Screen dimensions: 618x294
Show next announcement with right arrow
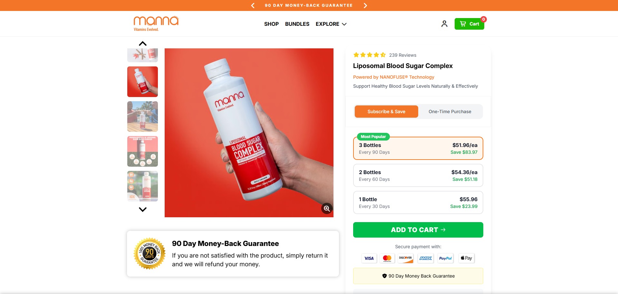click(x=365, y=5)
